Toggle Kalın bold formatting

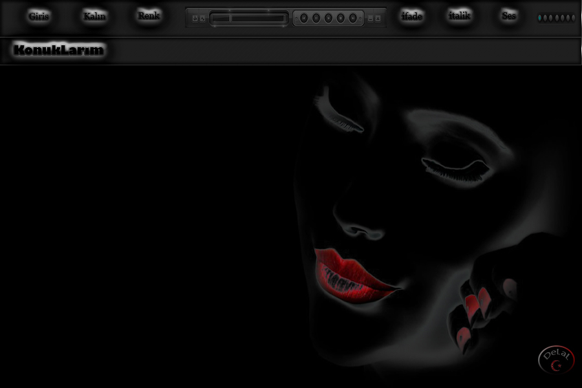(x=94, y=17)
